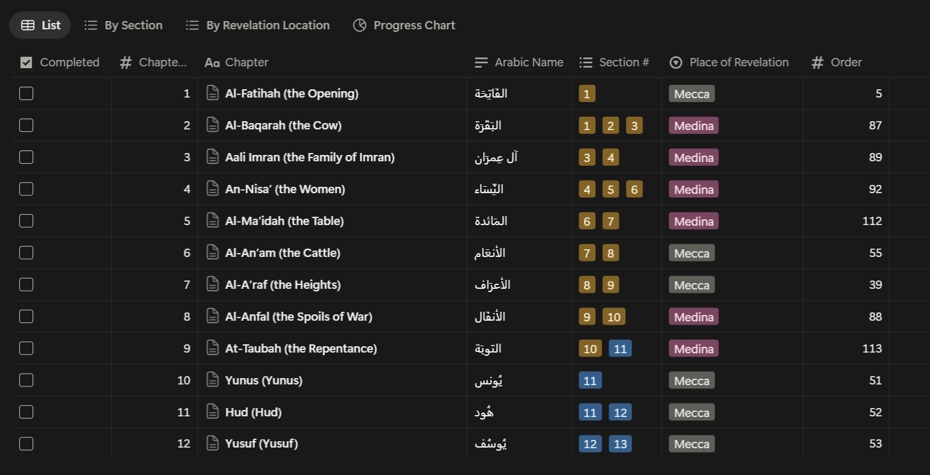Viewport: 930px width, 475px height.
Task: Tick the Completed checkbox for Hud
Action: tap(26, 413)
